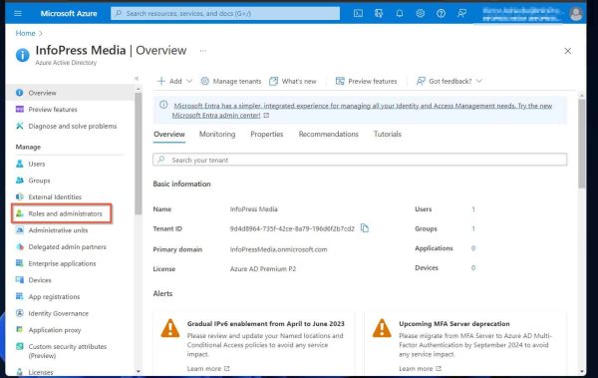The image size is (598, 378).
Task: Click the global search resources box
Action: 225,13
